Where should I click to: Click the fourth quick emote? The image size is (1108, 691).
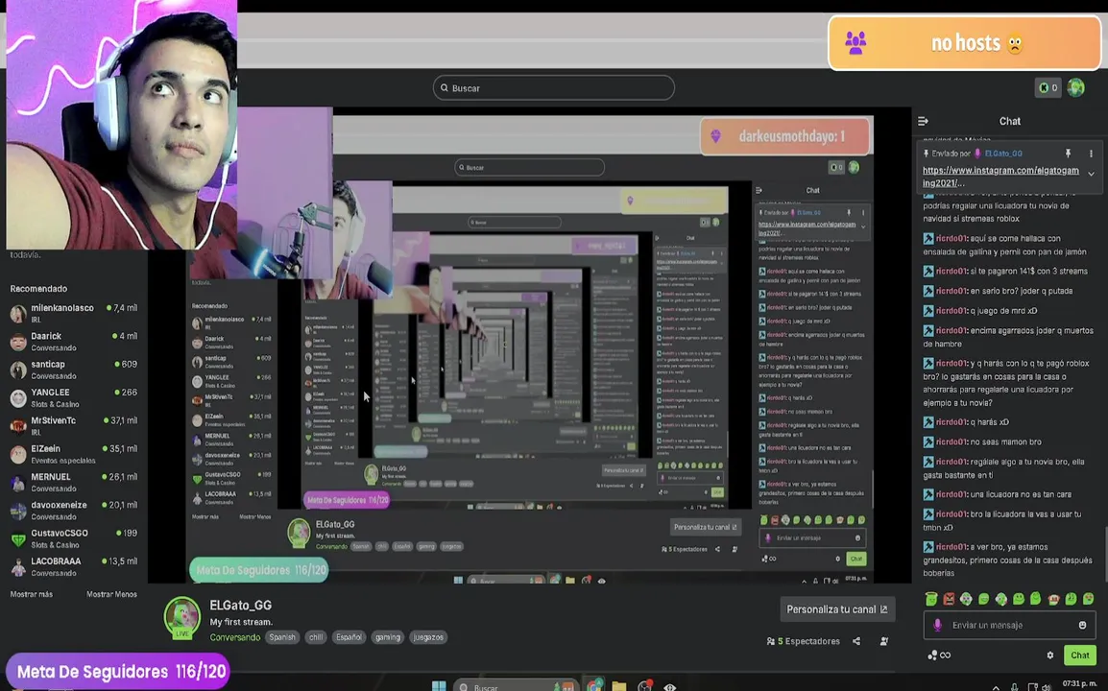[x=983, y=599]
